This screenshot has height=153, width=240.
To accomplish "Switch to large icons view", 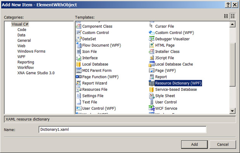I will tap(226, 16).
